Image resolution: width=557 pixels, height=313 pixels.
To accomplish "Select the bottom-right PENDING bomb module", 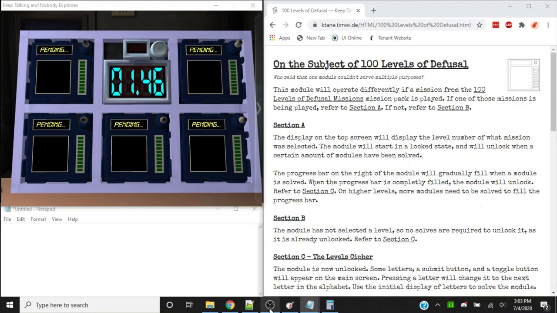I will pos(214,148).
